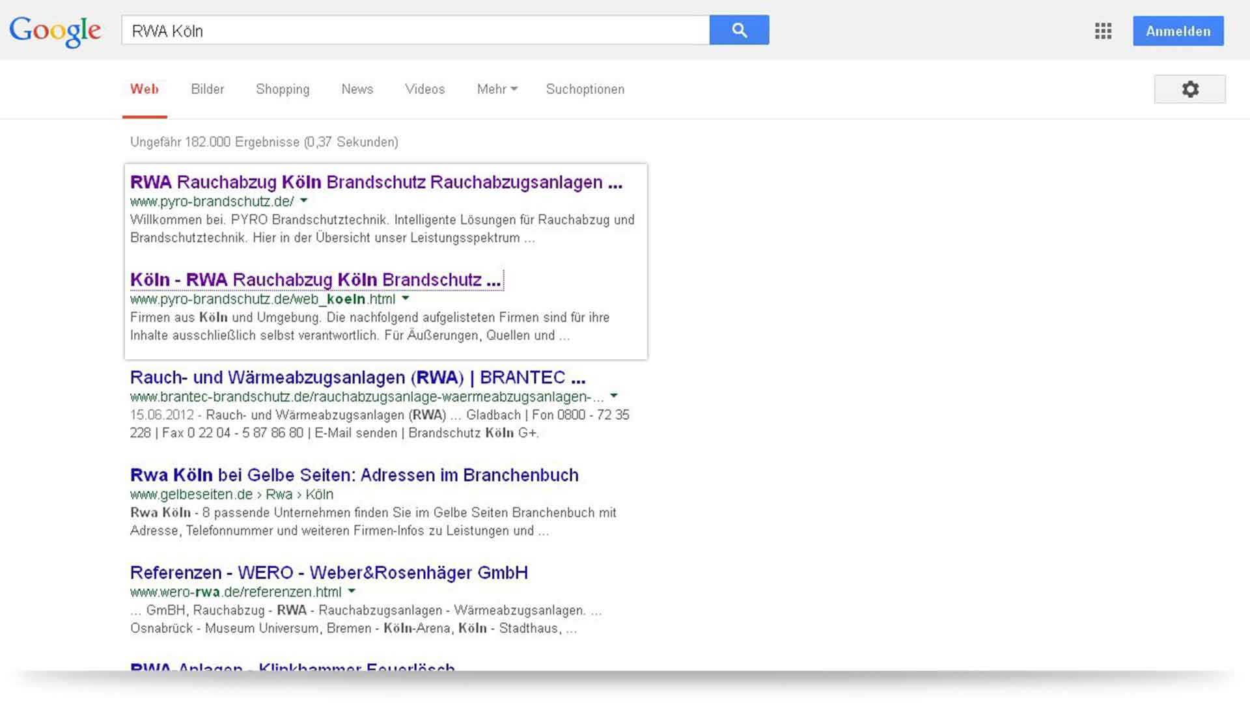
Task: Click the URL www.wero-rwa.de/referenzen.html
Action: 236,592
